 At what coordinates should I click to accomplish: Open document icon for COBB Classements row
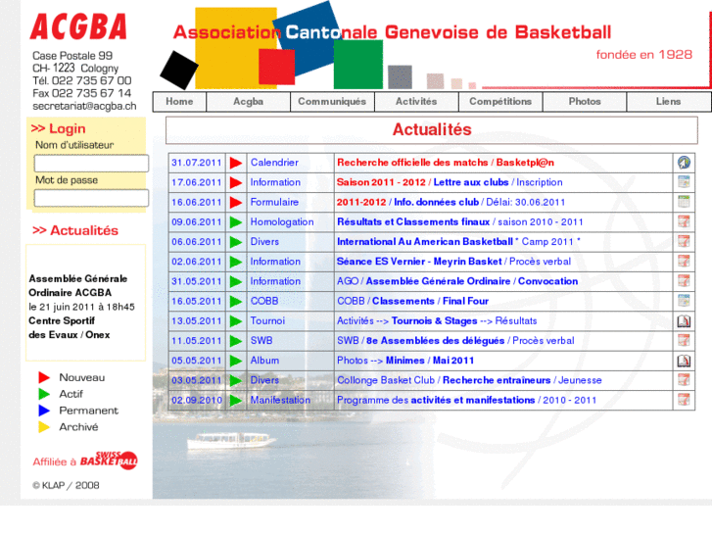[684, 301]
